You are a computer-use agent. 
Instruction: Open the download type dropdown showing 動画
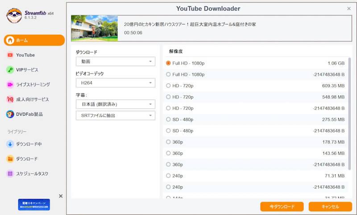(116, 61)
